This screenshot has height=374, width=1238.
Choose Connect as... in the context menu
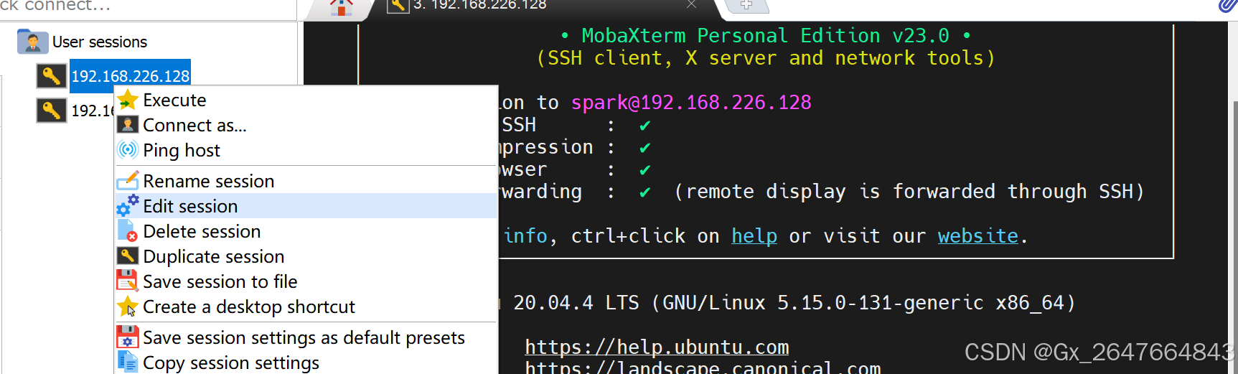306,125
